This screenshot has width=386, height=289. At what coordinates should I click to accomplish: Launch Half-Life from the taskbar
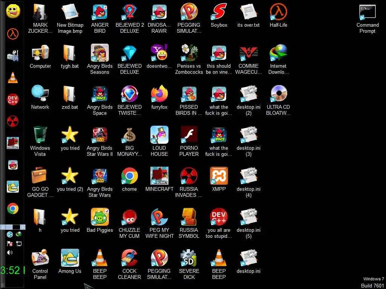(13, 33)
